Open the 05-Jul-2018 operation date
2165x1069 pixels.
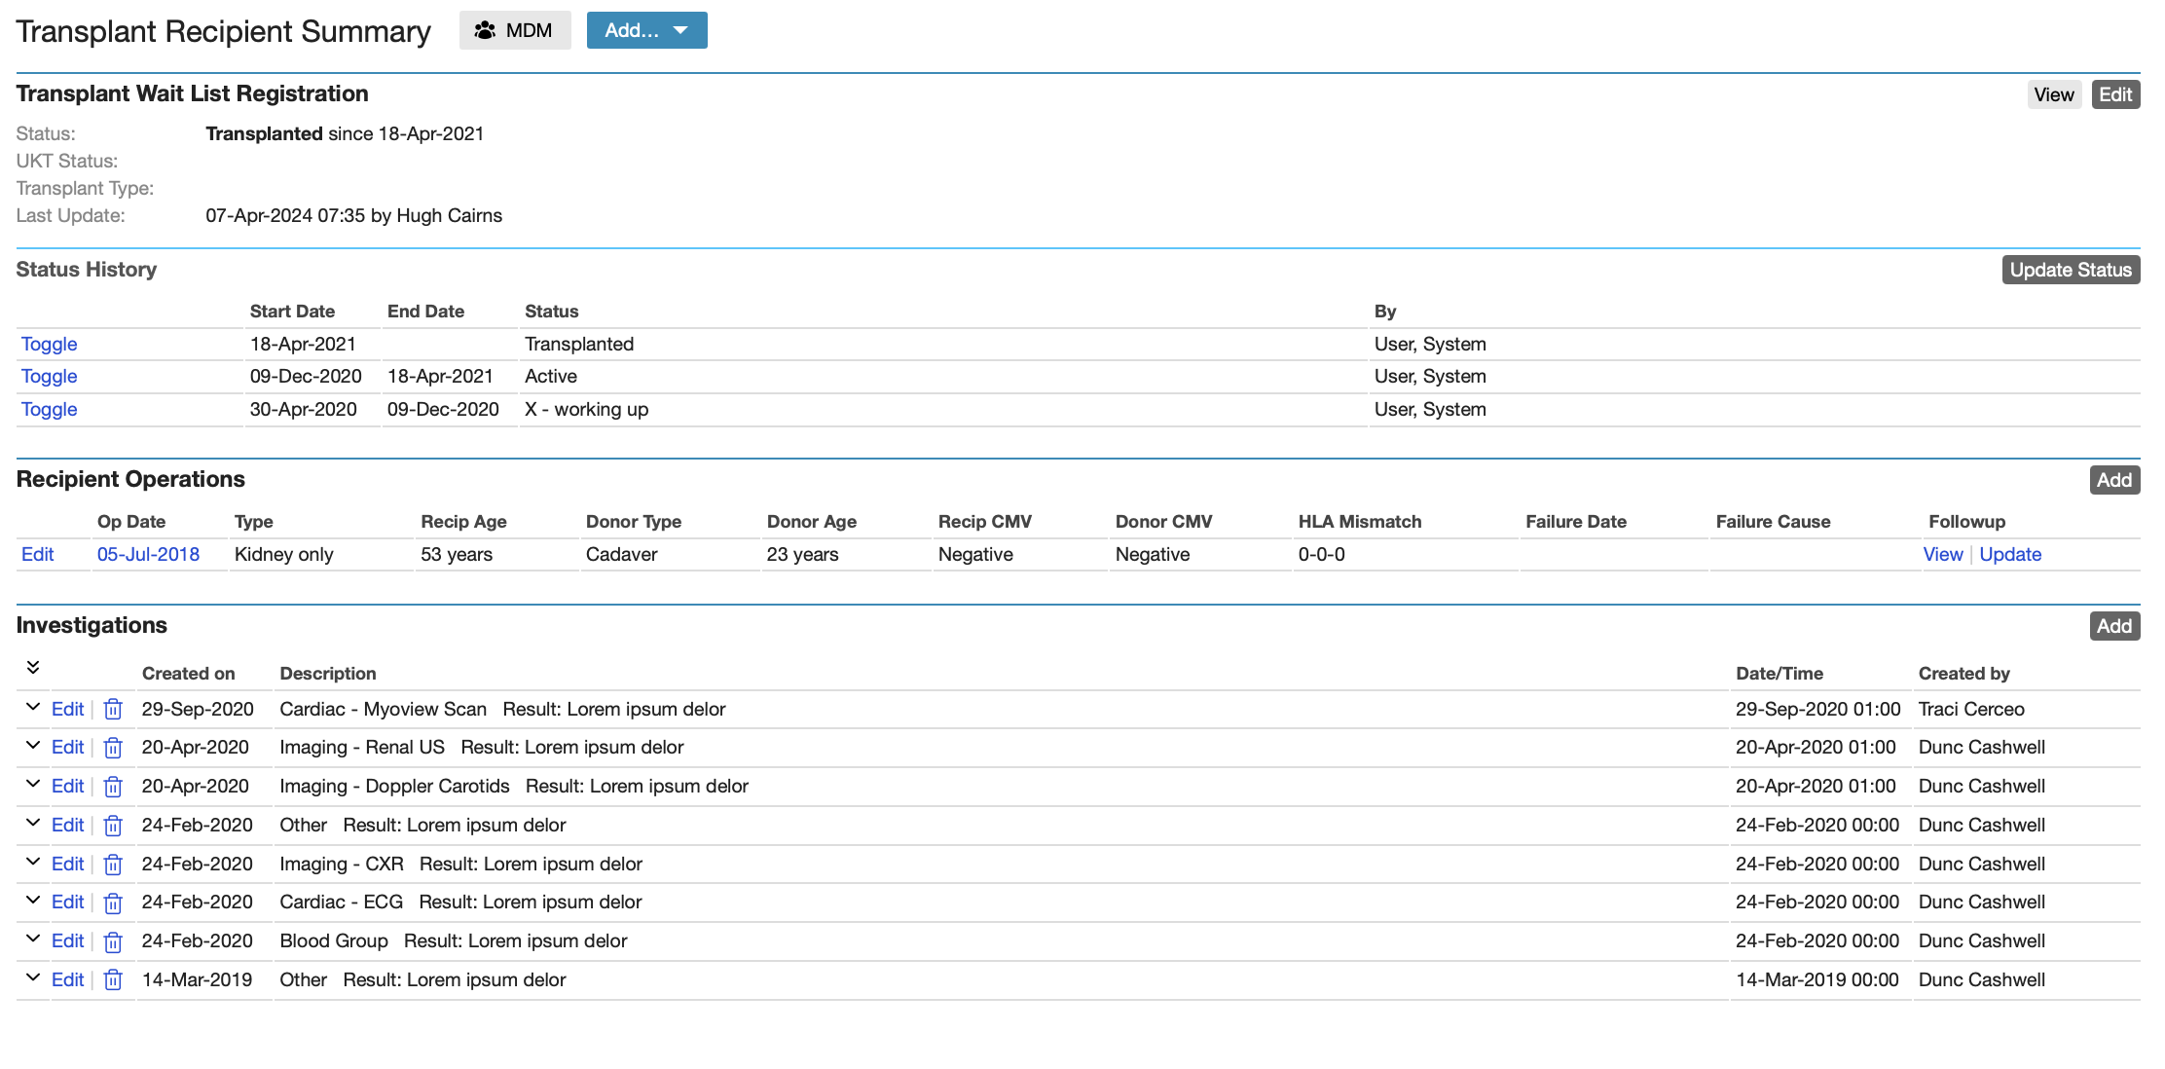point(148,554)
